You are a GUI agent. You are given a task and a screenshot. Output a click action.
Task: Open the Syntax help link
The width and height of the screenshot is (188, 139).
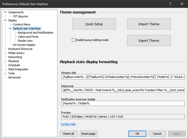coord(68,124)
